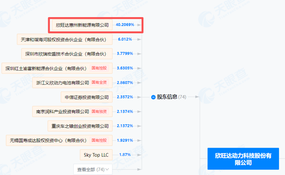
Task: Click 国有控股 tag on 无锡国寿成达 row
Action: [x=101, y=140]
